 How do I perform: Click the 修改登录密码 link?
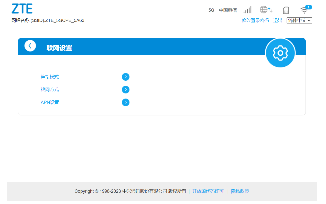pyautogui.click(x=255, y=20)
